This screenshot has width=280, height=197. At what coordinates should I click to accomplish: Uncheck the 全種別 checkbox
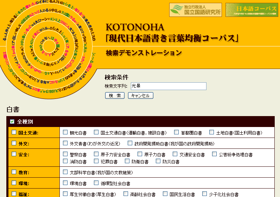coord(12,122)
